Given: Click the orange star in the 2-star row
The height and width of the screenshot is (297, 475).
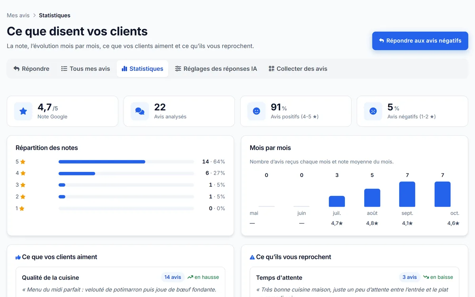Looking at the screenshot, I should coord(23,197).
